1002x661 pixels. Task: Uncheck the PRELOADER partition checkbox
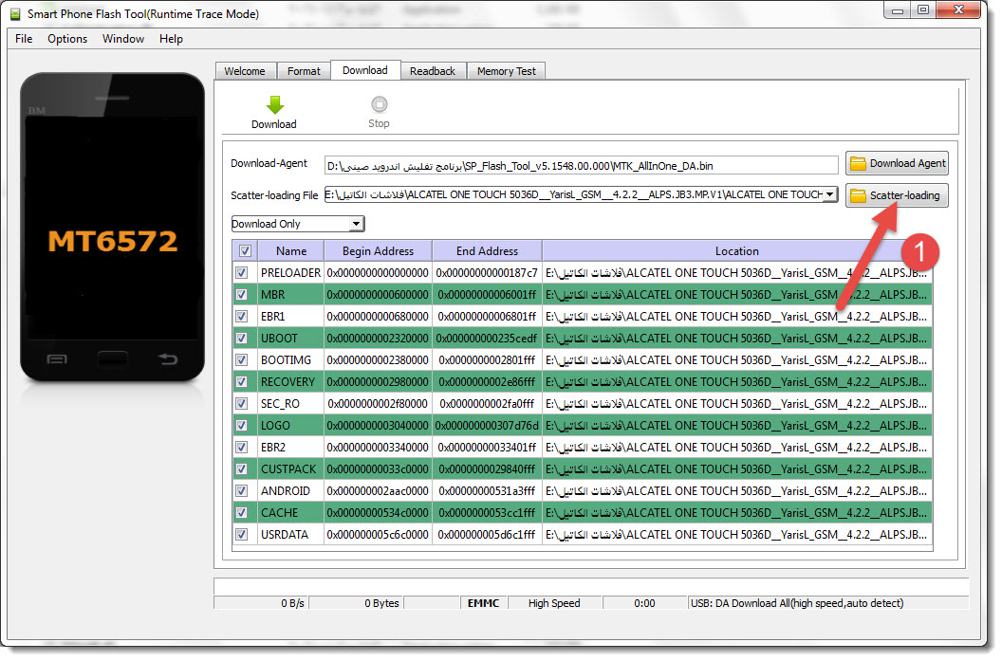[x=242, y=273]
